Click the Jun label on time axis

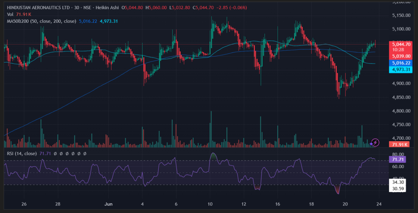click(108, 204)
